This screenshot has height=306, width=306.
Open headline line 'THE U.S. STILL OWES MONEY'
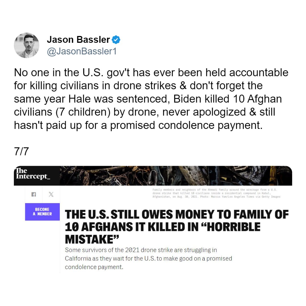click(177, 214)
